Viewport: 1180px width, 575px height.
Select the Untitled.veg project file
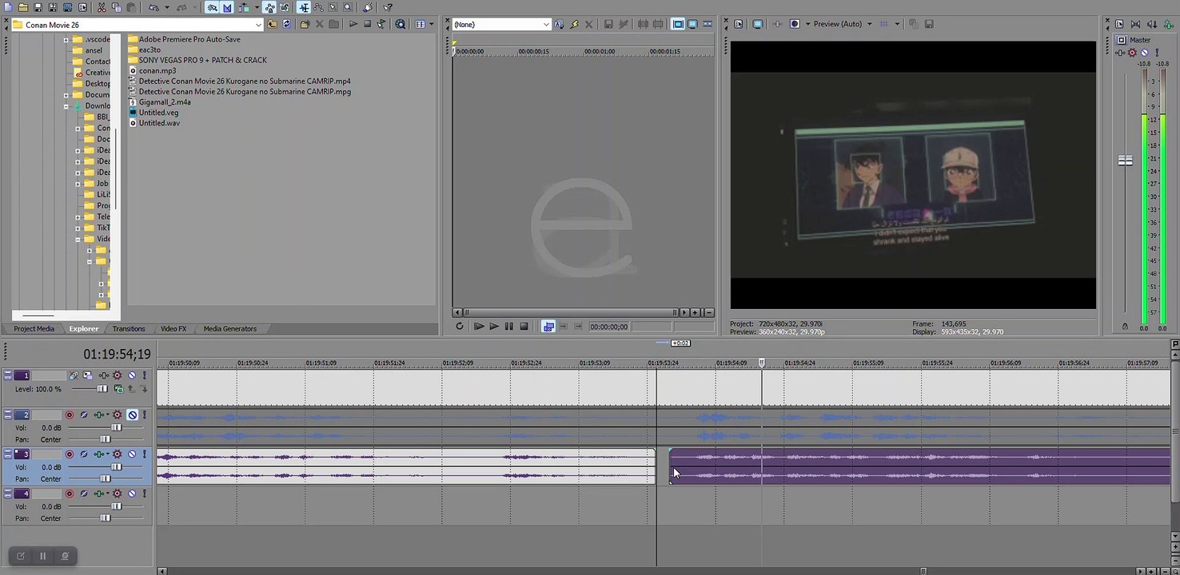tap(158, 113)
